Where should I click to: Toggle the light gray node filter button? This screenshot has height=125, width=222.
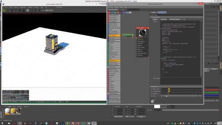[x=130, y=12]
